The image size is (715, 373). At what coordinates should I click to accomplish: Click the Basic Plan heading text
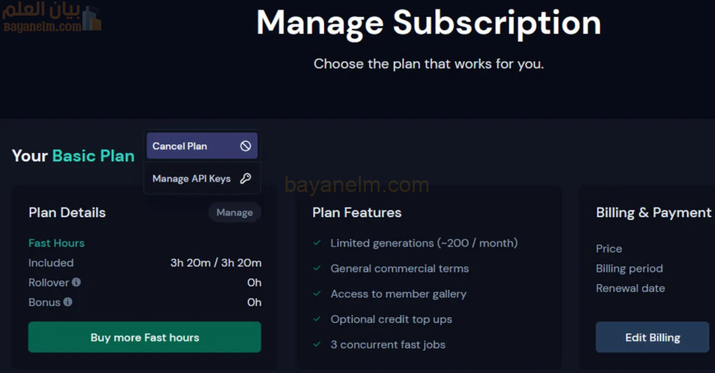[94, 156]
